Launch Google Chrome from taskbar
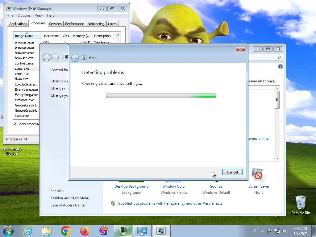The width and height of the screenshot is (316, 237). click(x=65, y=231)
